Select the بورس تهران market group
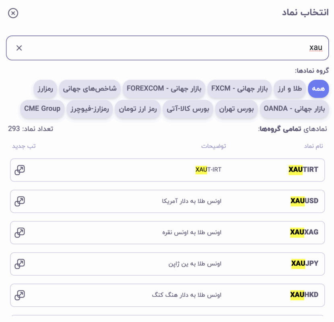Image resolution: width=334 pixels, height=322 pixels. click(236, 109)
